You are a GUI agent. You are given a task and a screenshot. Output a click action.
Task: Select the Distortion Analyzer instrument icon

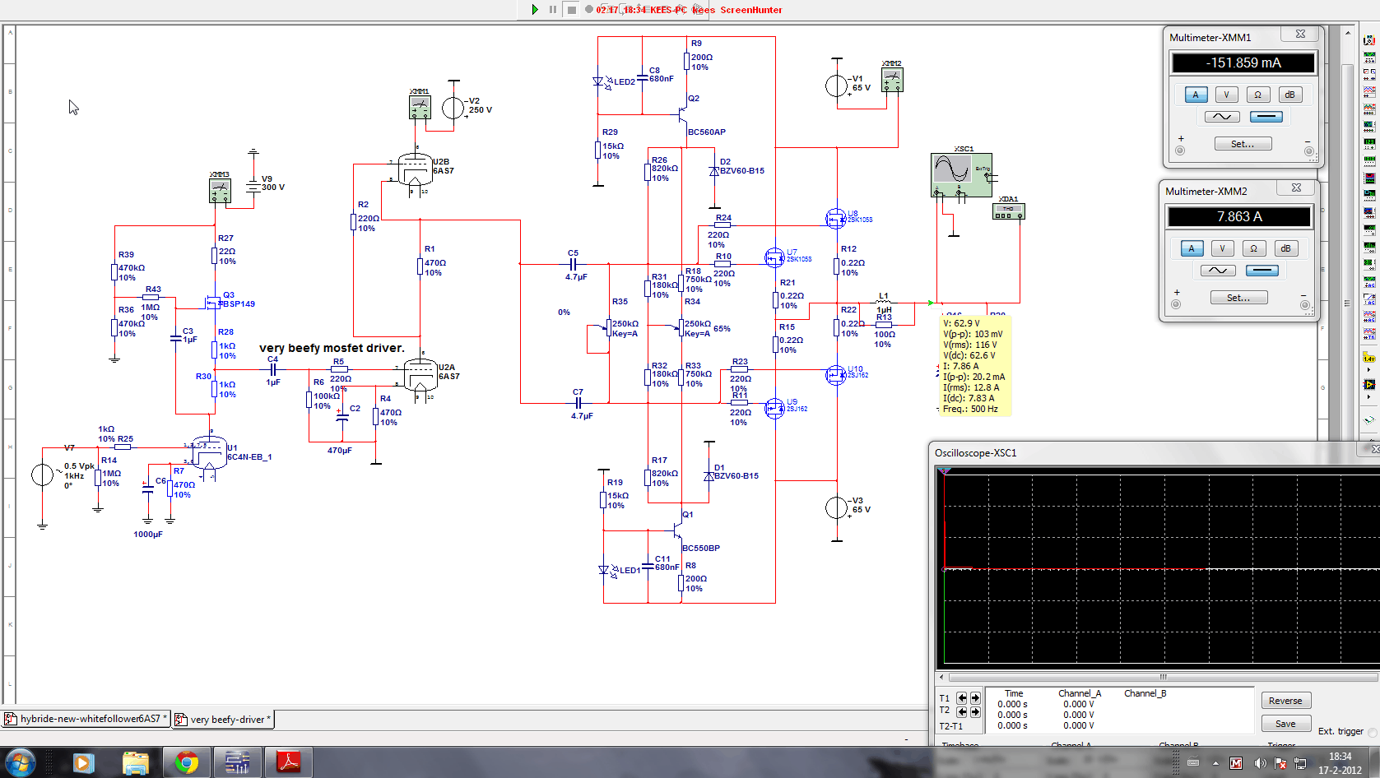tap(1369, 230)
